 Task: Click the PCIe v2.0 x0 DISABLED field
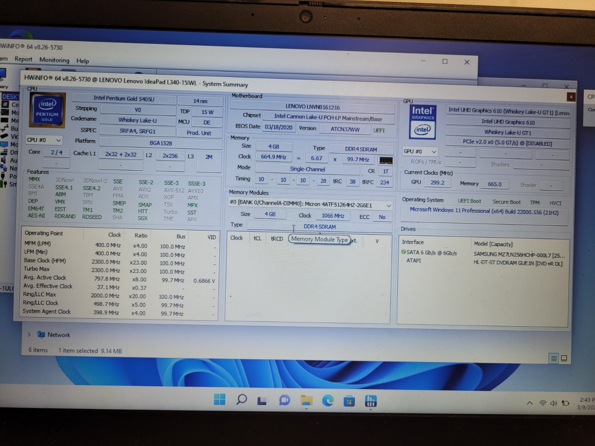click(x=508, y=143)
